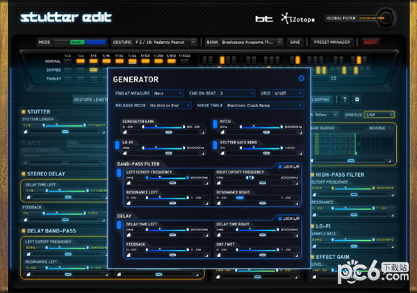Enable the Stutter module square toggle
The width and height of the screenshot is (417, 293).
24,111
